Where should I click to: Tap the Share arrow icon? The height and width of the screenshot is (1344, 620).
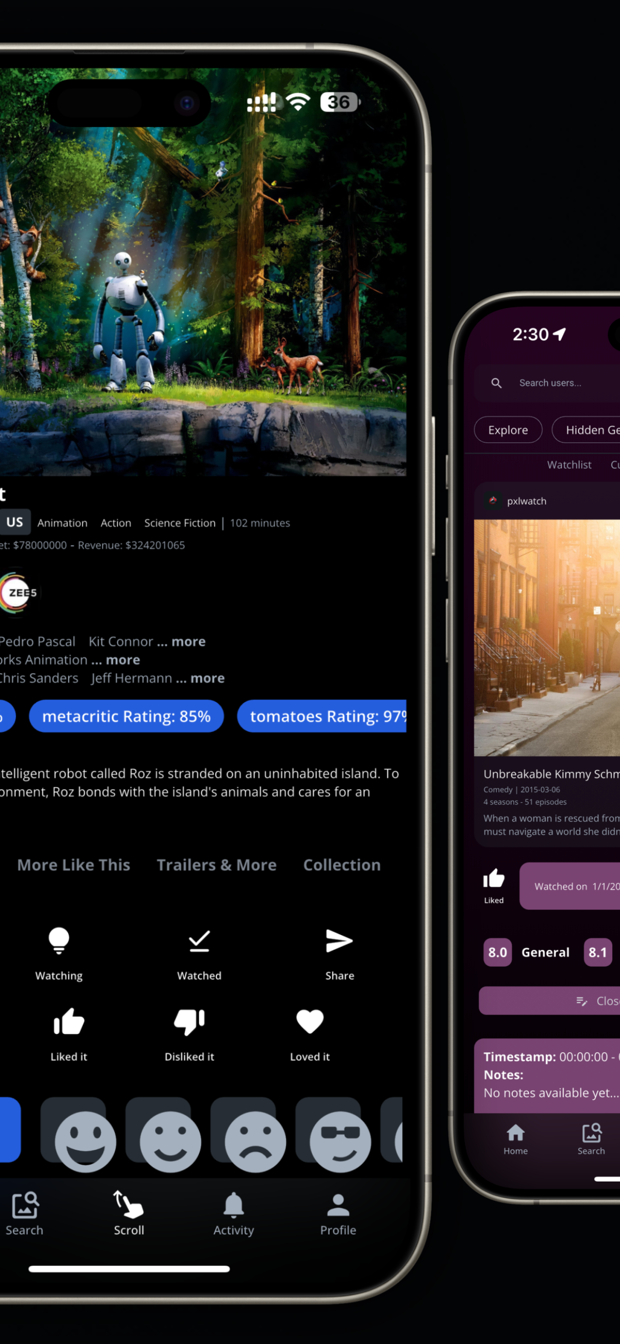click(x=339, y=941)
